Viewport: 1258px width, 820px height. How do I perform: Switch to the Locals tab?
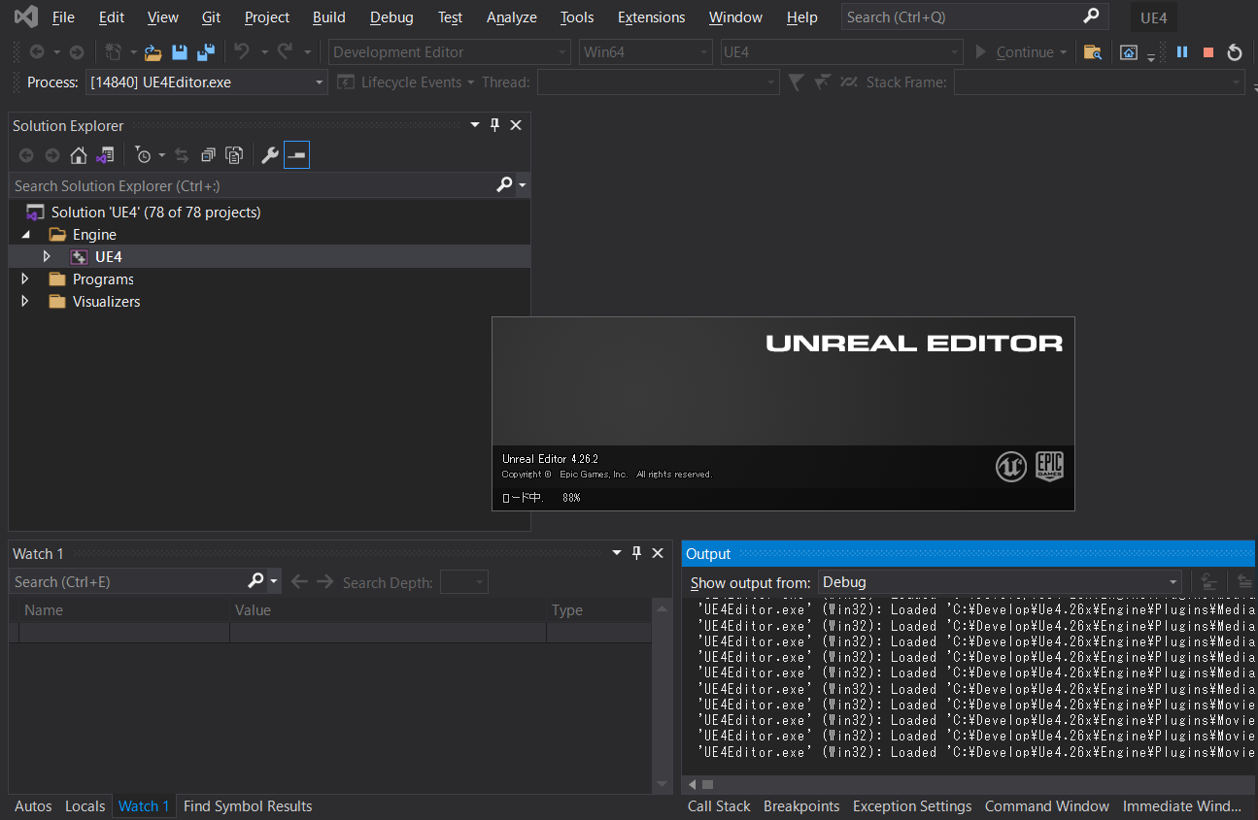pos(85,806)
